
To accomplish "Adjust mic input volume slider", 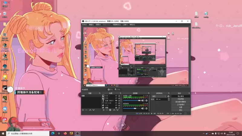I will coord(132,101).
